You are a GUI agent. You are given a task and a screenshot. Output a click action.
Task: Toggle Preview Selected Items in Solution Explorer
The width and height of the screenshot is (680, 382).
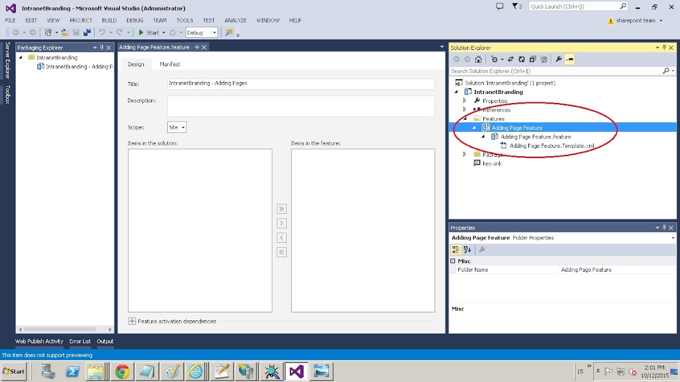tap(569, 59)
